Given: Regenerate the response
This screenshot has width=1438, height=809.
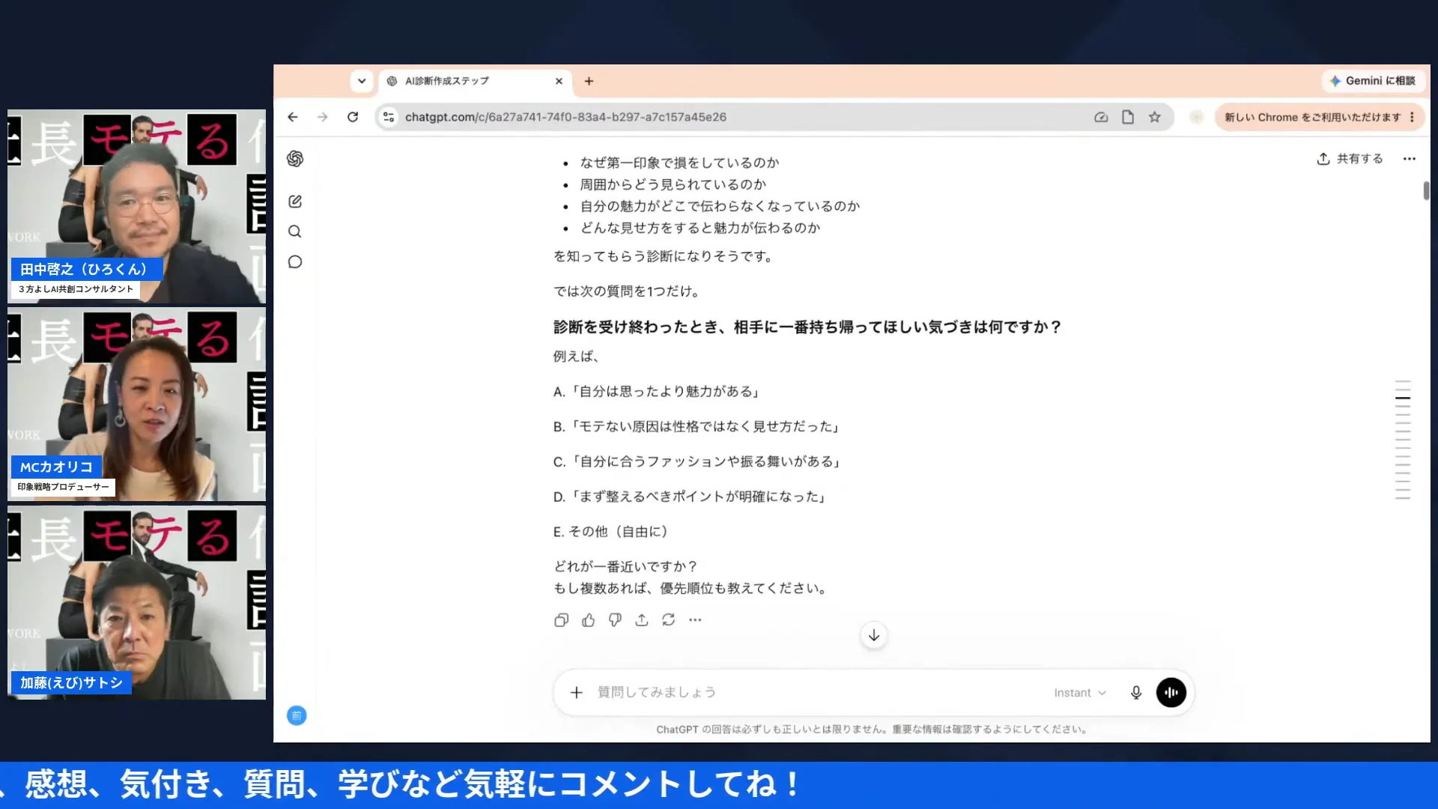Looking at the screenshot, I should point(669,620).
